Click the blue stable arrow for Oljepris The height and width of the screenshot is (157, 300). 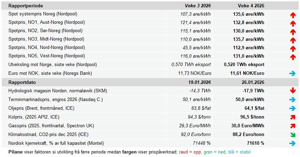coord(293,108)
